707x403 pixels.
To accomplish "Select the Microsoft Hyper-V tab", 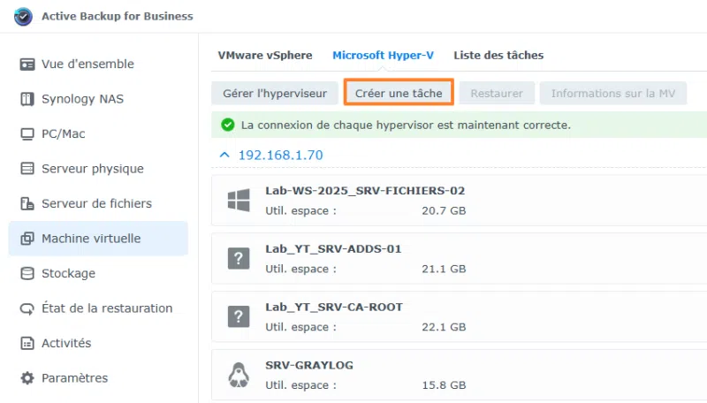I will pos(383,55).
